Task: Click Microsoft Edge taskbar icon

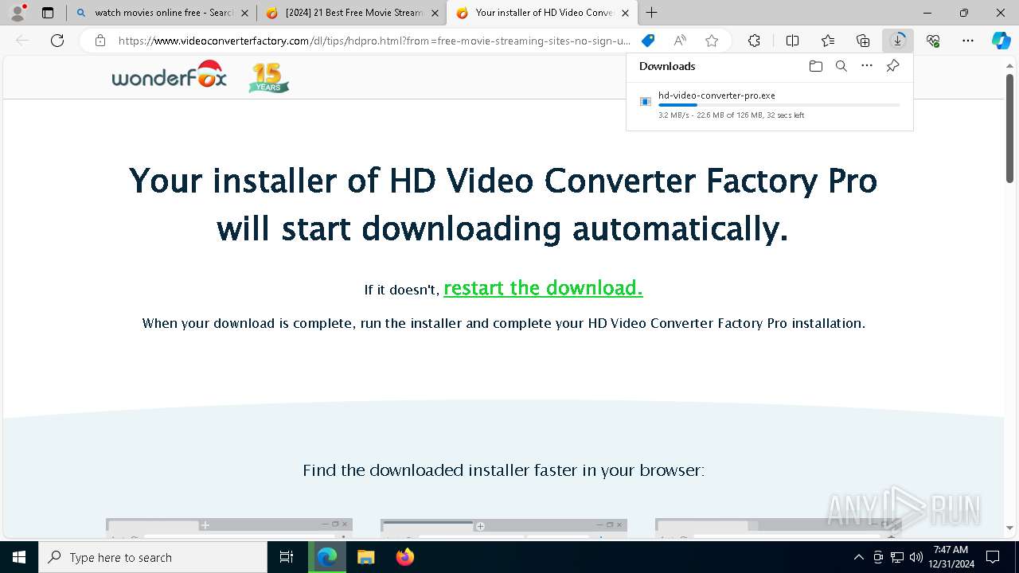Action: click(x=327, y=557)
